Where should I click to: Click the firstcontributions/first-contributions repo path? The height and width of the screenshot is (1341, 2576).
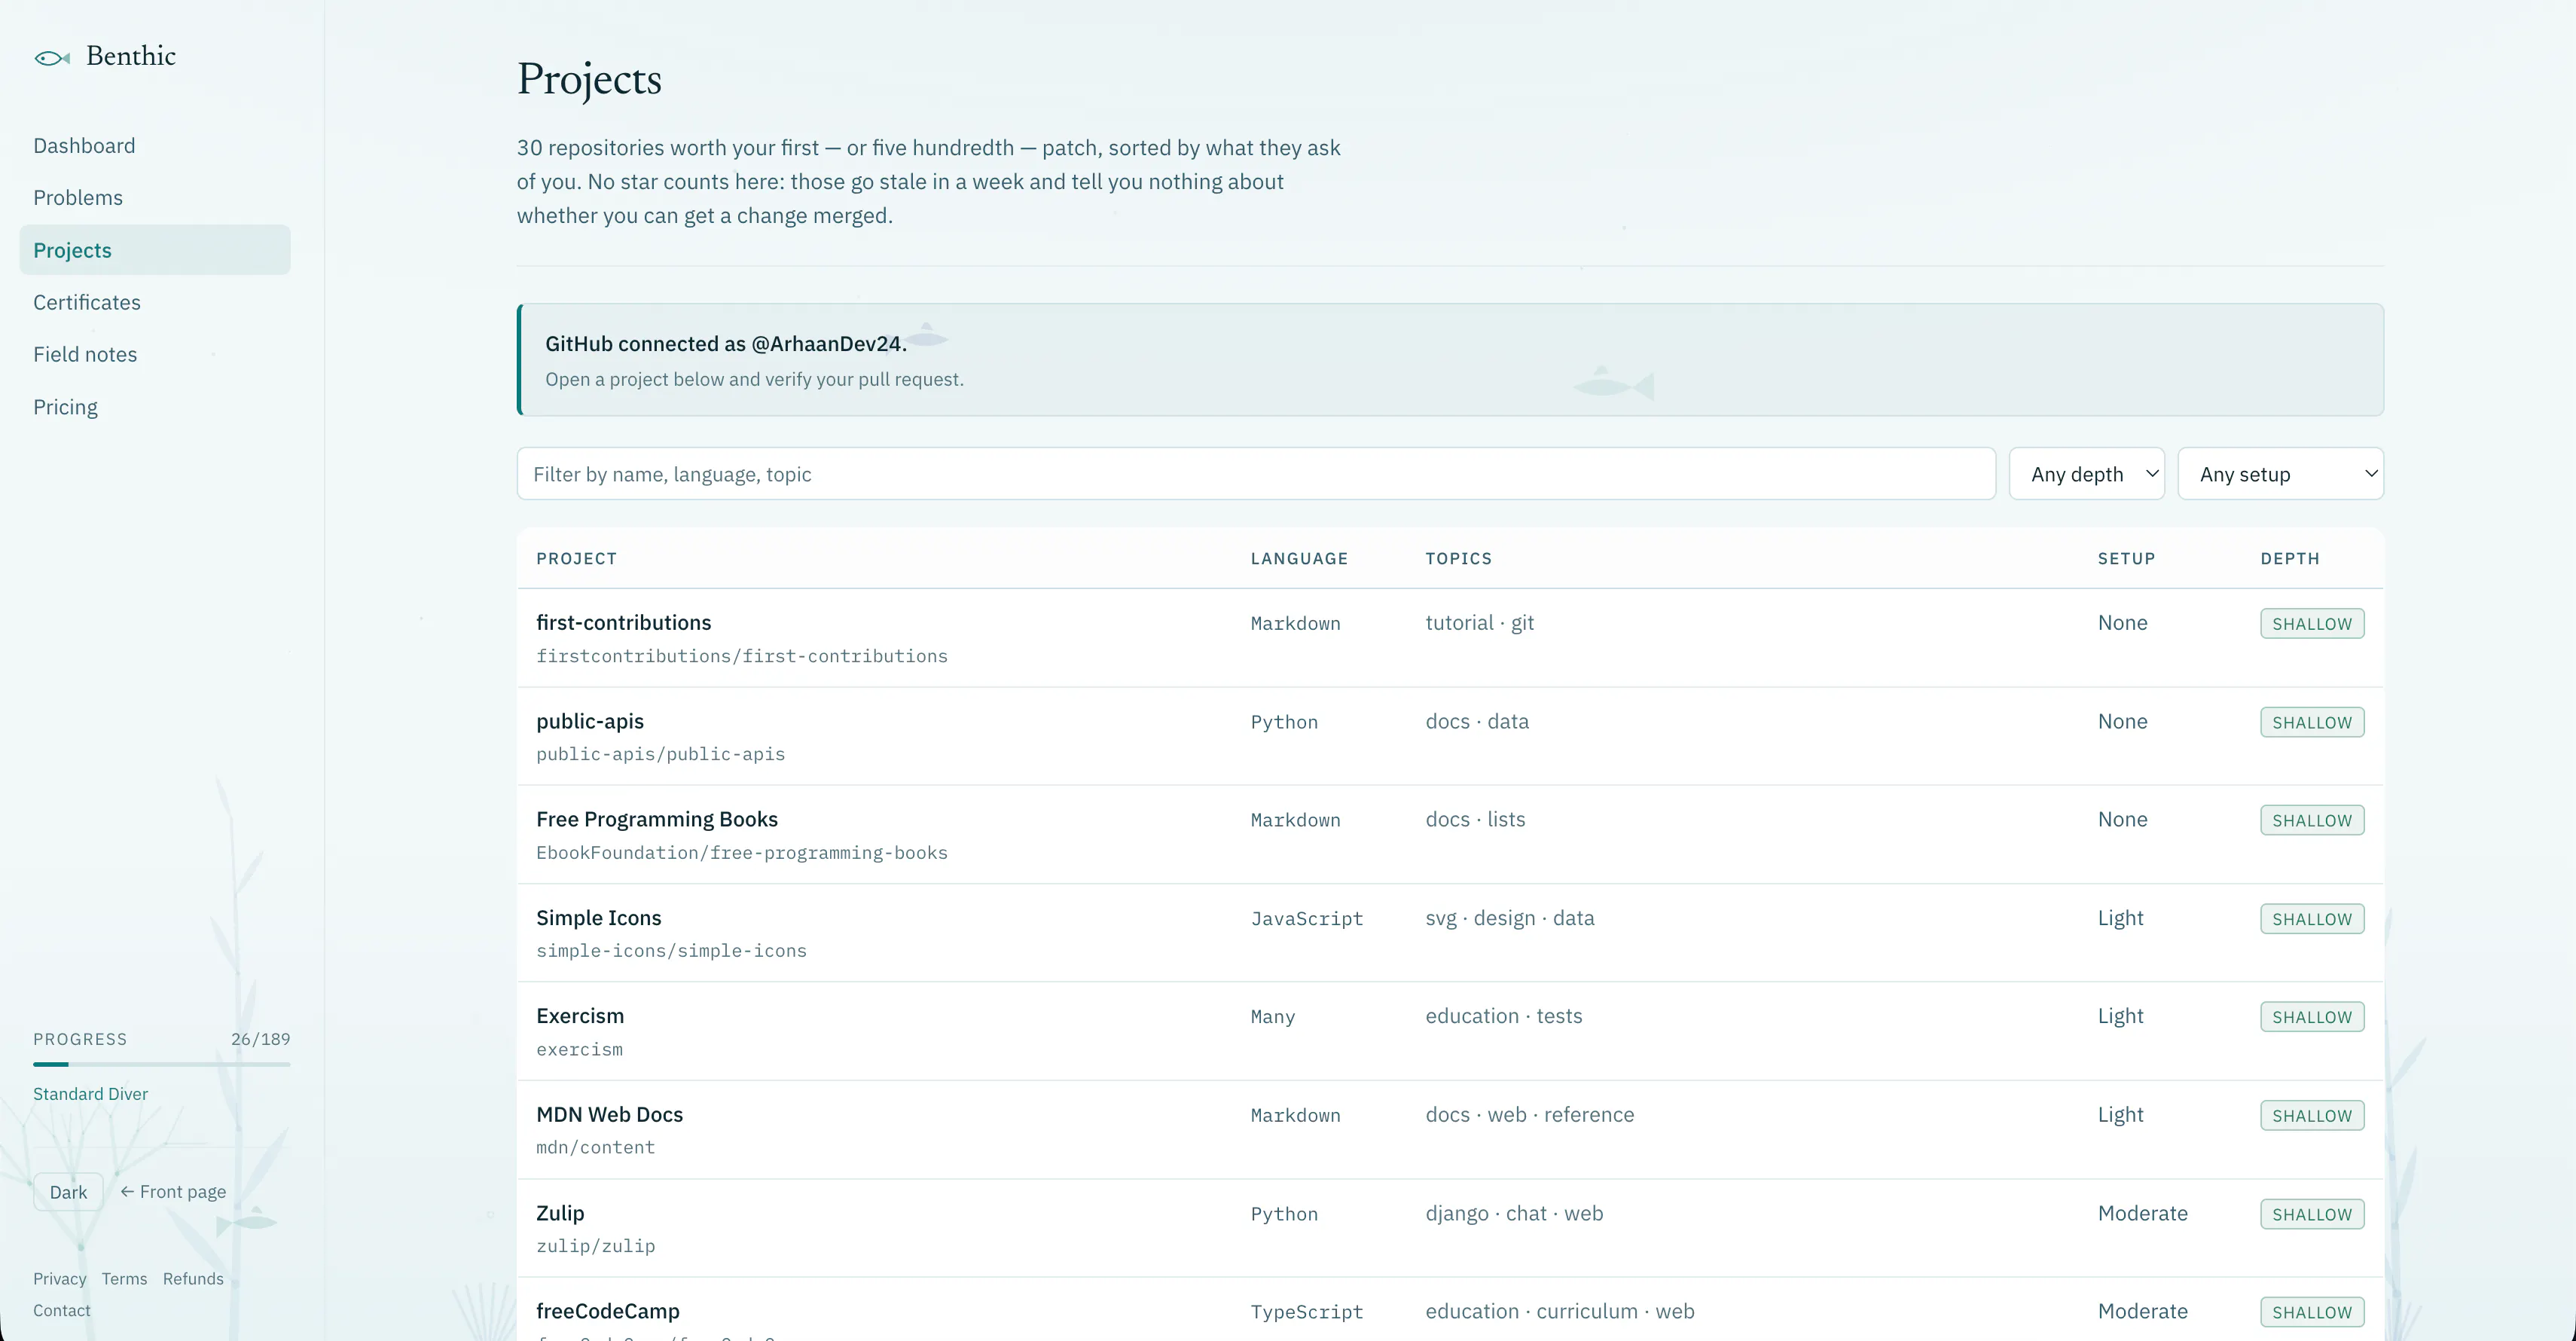point(742,656)
